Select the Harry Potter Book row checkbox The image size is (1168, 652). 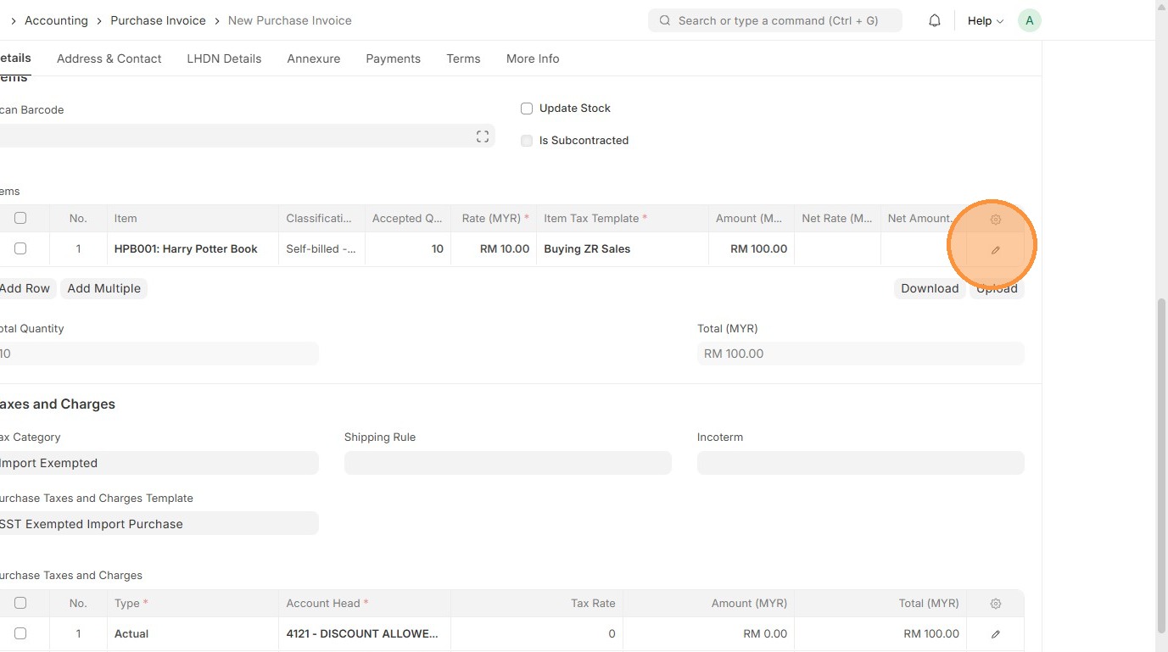click(20, 248)
